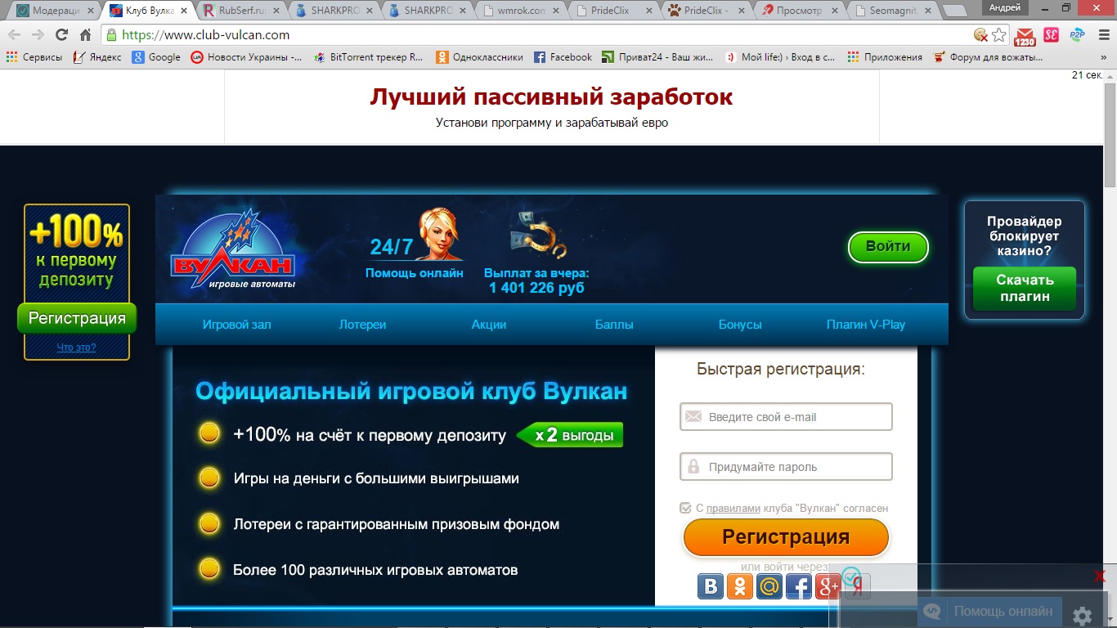1117x628 pixels.
Task: Click the browser back arrow
Action: [x=14, y=35]
